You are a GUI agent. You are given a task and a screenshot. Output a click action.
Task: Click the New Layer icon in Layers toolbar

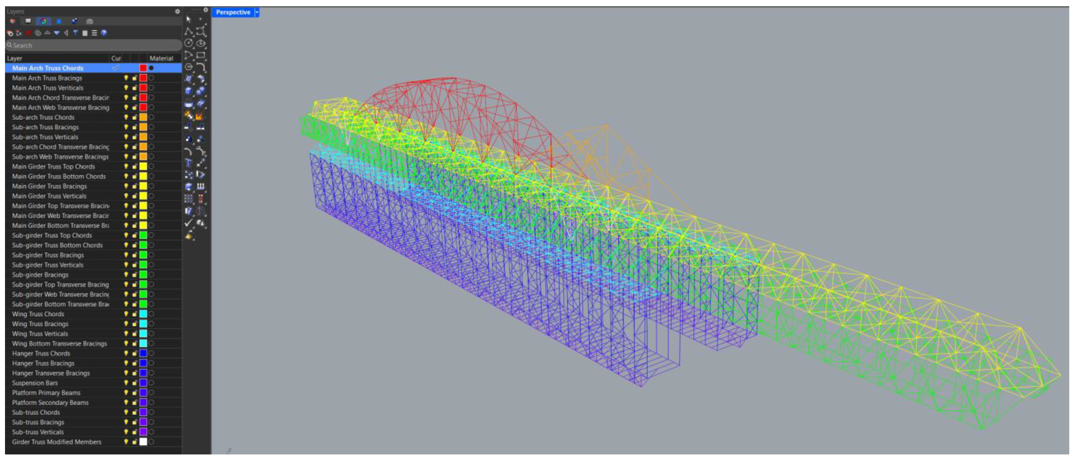click(x=10, y=33)
